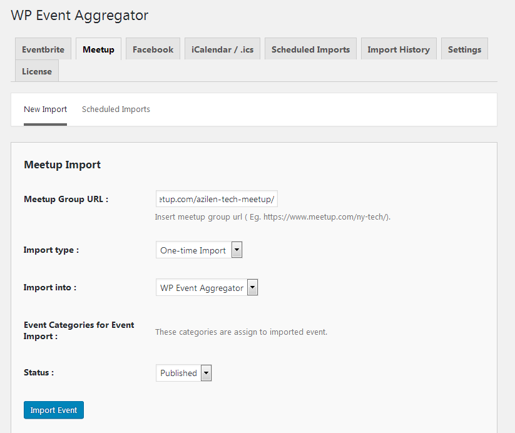Open the iCalendar / .ics tab
The width and height of the screenshot is (515, 433).
tap(222, 49)
